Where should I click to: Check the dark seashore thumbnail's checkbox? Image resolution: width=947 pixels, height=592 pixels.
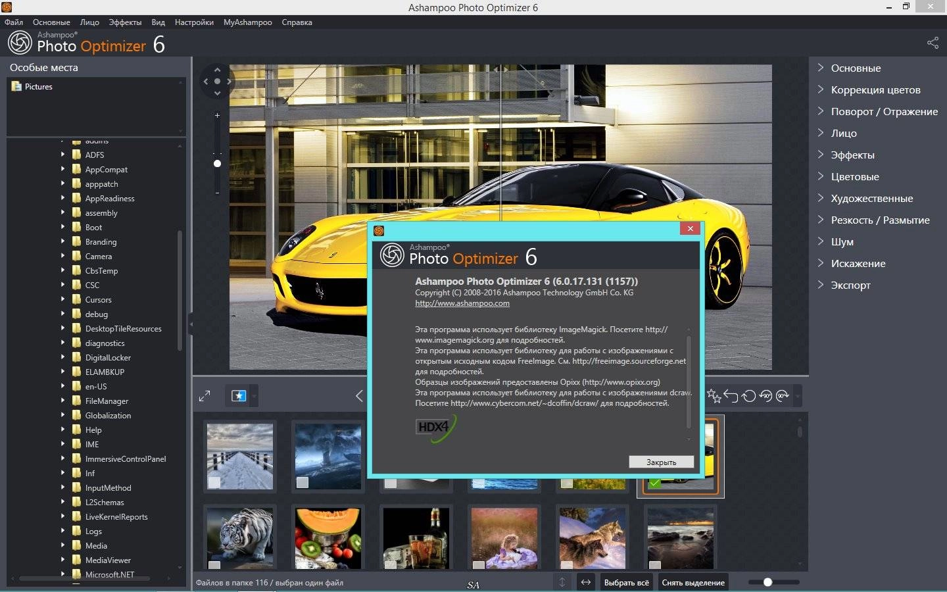tap(654, 564)
